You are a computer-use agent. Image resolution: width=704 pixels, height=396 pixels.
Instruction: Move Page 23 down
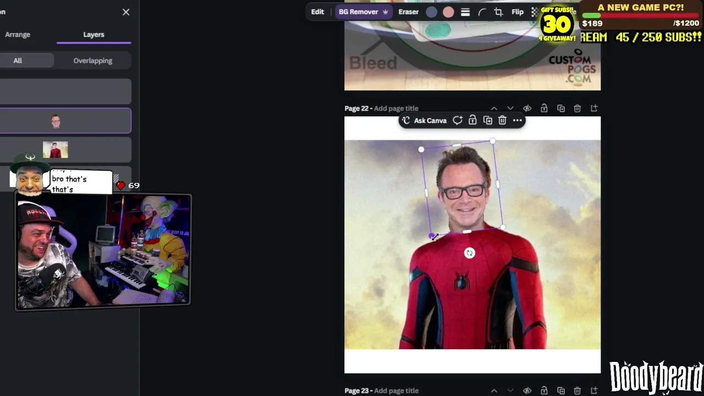[x=510, y=391]
